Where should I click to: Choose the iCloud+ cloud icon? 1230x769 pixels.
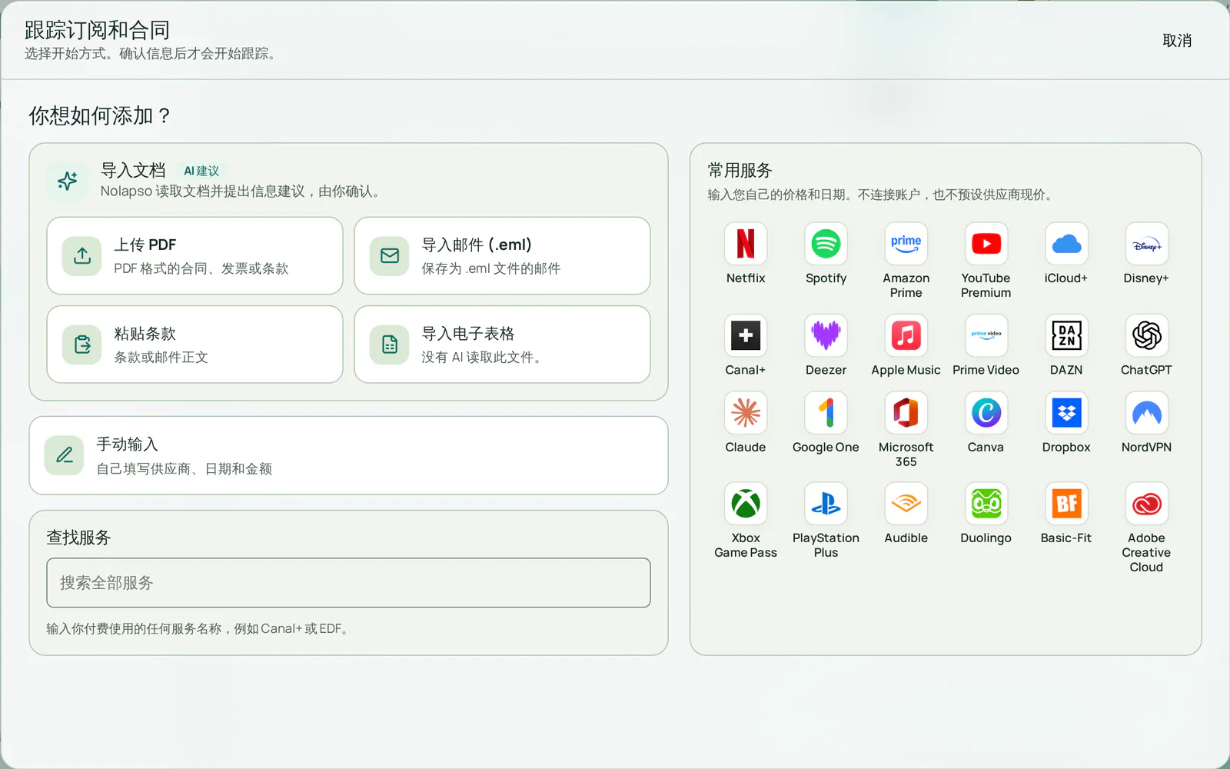[1066, 244]
